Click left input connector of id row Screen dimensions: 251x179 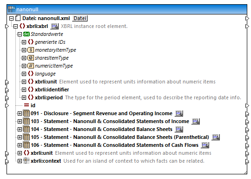[x=7, y=106]
